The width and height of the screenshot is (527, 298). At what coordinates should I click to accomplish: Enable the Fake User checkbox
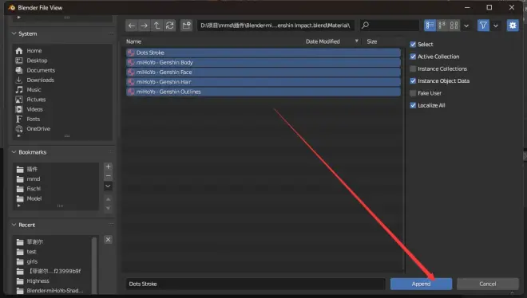(x=413, y=93)
